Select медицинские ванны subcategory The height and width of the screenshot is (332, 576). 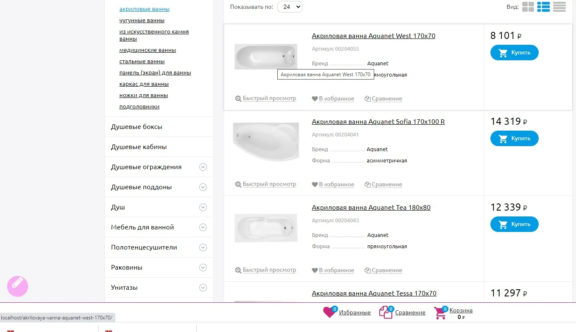click(x=148, y=50)
